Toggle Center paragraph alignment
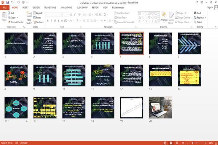 [88, 21]
